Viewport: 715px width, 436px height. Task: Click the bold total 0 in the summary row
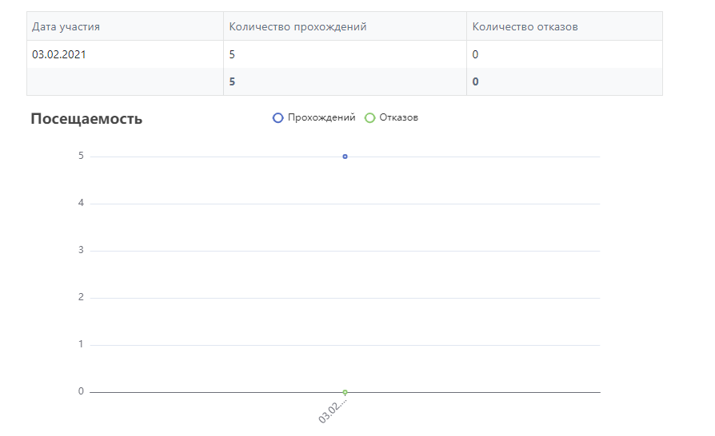coord(476,81)
